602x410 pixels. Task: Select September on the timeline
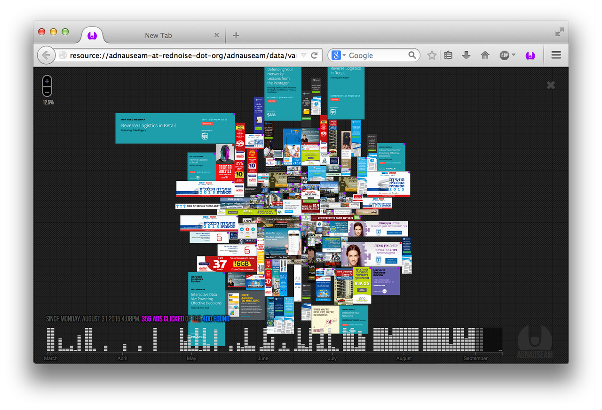point(475,358)
